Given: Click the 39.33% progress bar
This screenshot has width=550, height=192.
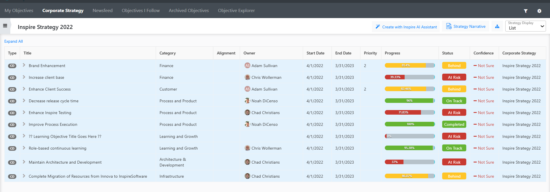Looking at the screenshot, I should tap(409, 77).
